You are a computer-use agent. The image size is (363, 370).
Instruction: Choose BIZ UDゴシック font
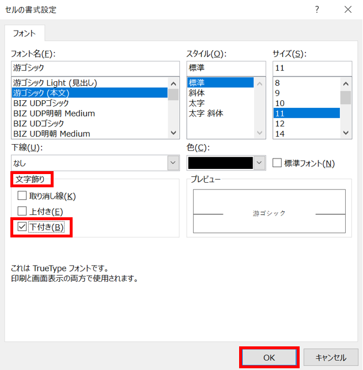point(90,124)
